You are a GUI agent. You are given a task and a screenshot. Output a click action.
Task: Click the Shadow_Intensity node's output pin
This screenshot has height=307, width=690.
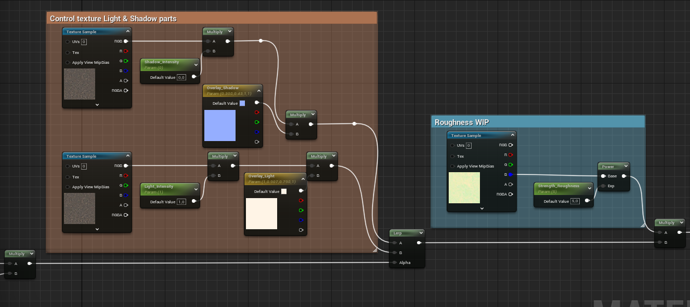click(x=194, y=77)
